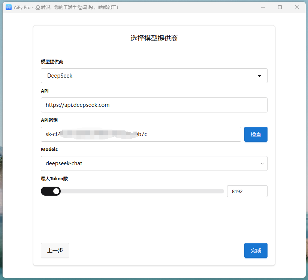This screenshot has width=308, height=280.
Task: Click the AiPy Pro app icon in title bar
Action: [x=9, y=7]
